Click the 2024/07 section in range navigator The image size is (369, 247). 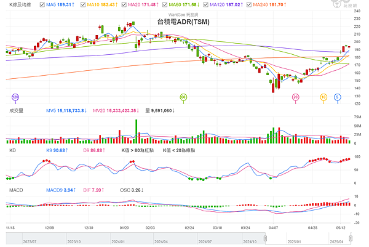pos(220,238)
